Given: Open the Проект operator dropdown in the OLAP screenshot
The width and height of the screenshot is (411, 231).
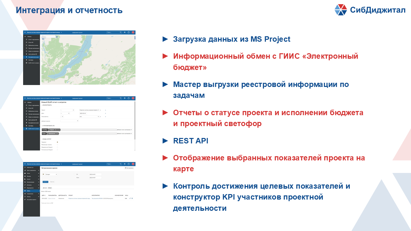Looking at the screenshot, I should (67, 110).
